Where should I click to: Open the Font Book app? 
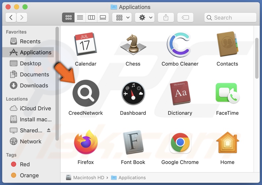click(x=133, y=142)
